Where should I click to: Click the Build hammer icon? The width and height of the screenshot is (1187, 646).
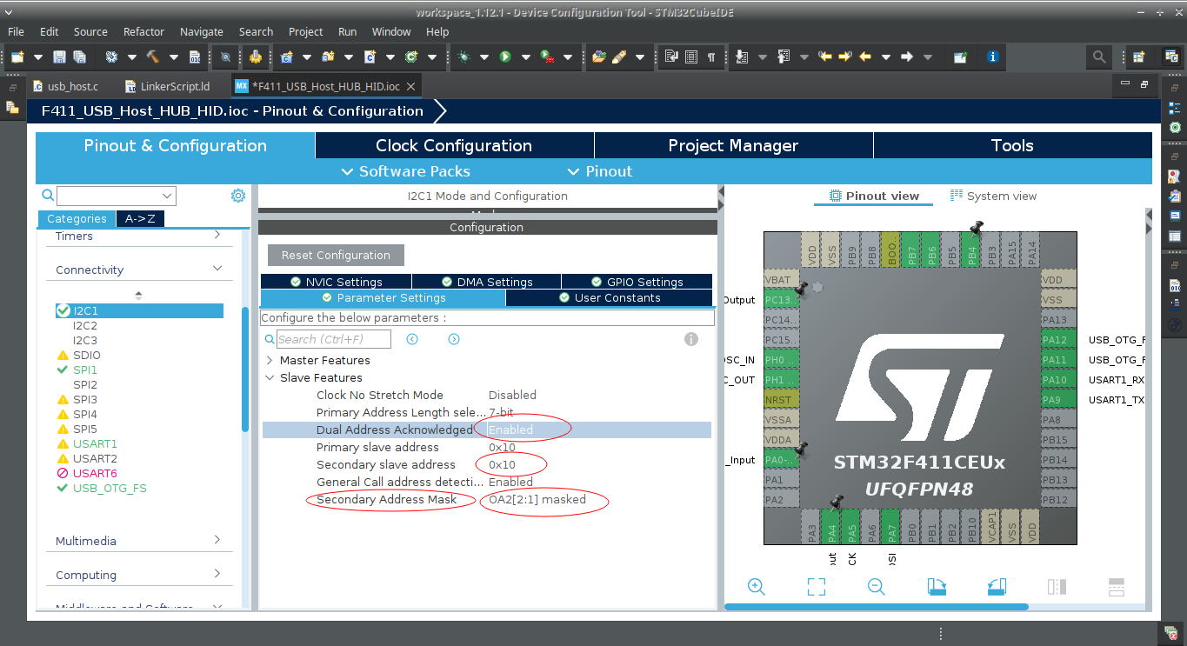point(153,57)
